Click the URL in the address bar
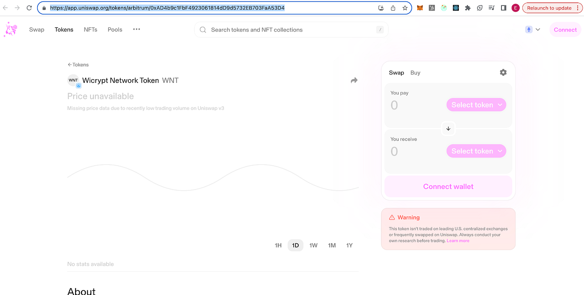Screen dimensions: 584x295 click(x=167, y=8)
